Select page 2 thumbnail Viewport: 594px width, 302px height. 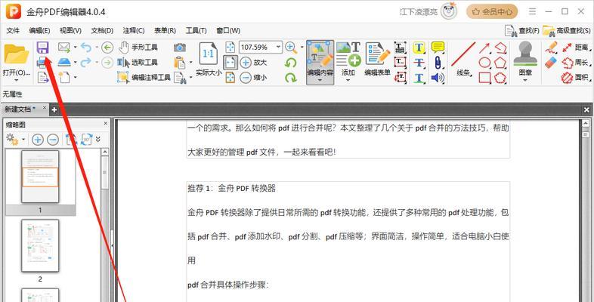coord(40,245)
